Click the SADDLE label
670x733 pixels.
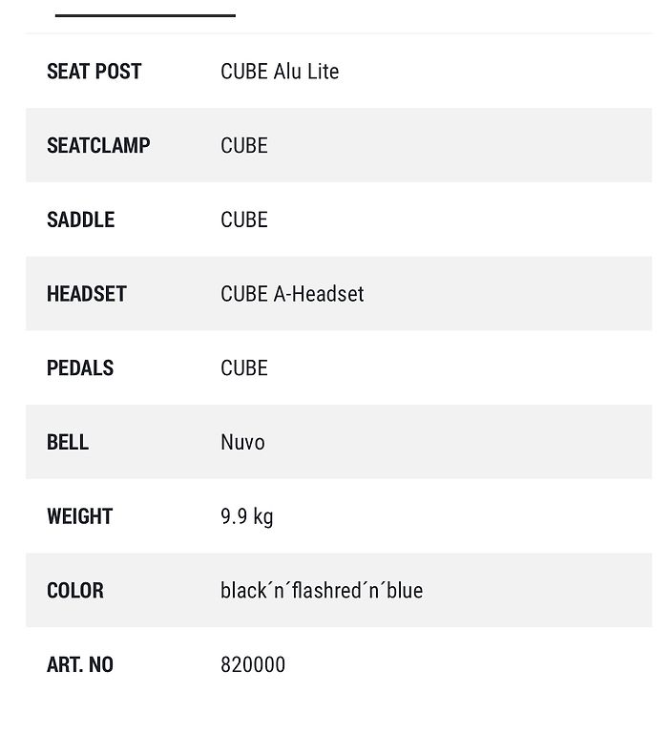pyautogui.click(x=80, y=220)
